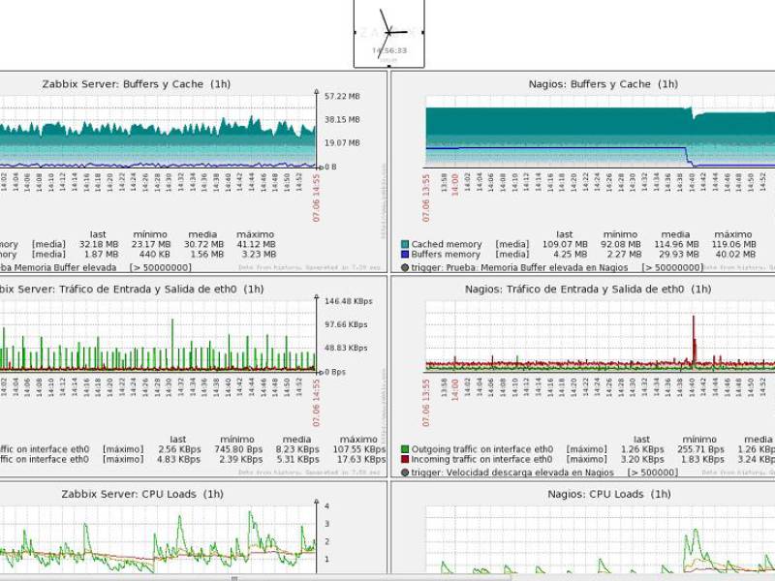The height and width of the screenshot is (581, 775).
Task: Click the tall red spike in Nagios traffic
Action: 694,339
